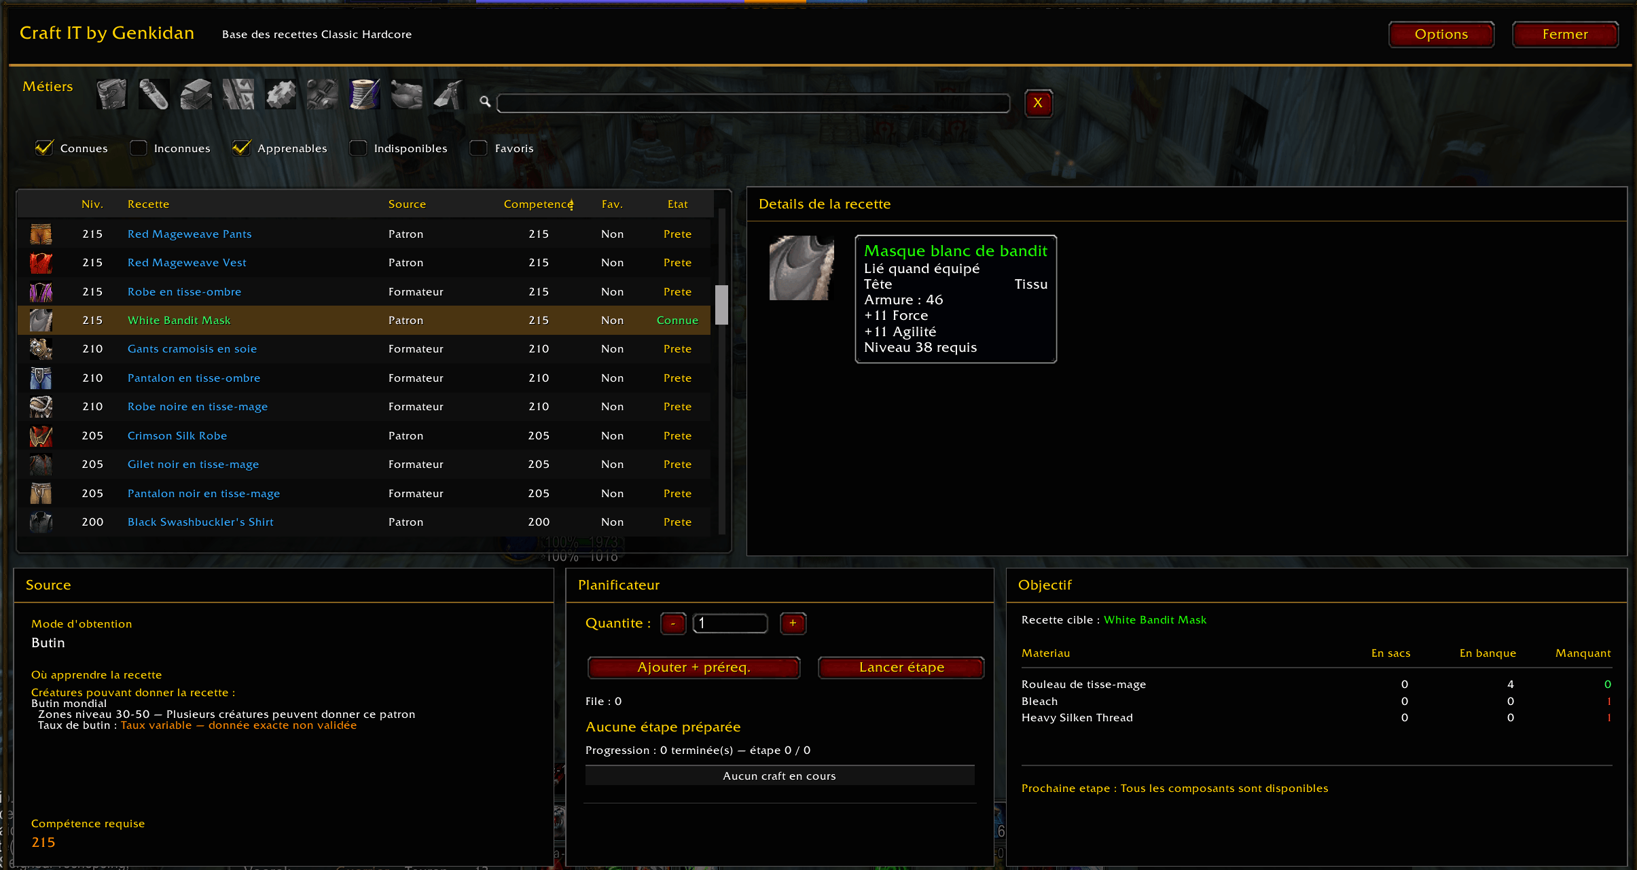Select the Red Mageweave Vest recipe

click(x=187, y=263)
